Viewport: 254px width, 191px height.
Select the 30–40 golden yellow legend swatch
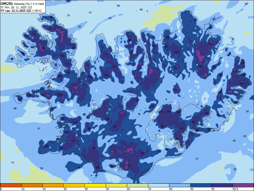pyautogui.click(x=74, y=185)
